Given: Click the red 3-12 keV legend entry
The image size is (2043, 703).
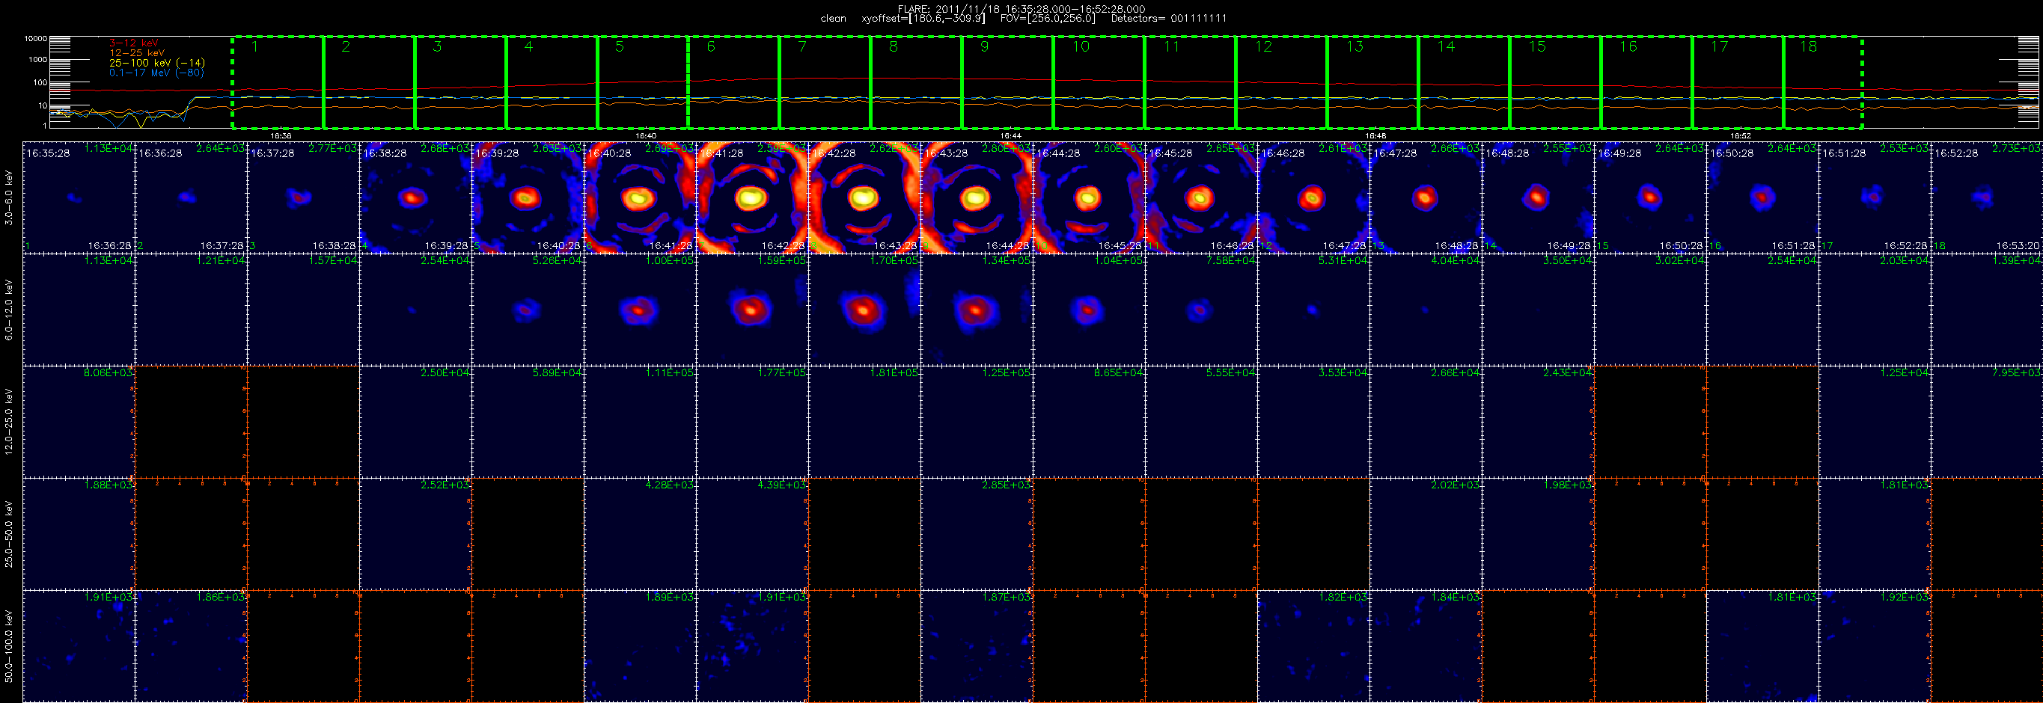Looking at the screenshot, I should click(x=133, y=43).
